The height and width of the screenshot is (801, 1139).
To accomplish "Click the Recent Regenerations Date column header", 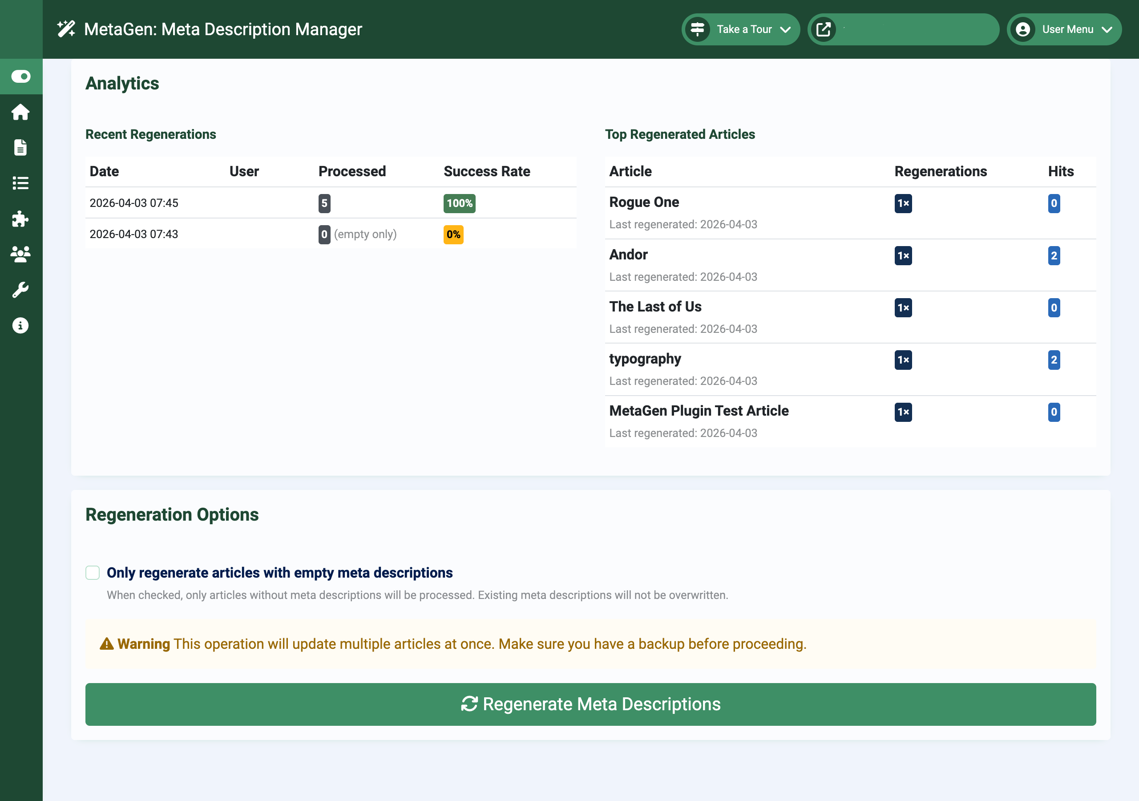I will (104, 171).
